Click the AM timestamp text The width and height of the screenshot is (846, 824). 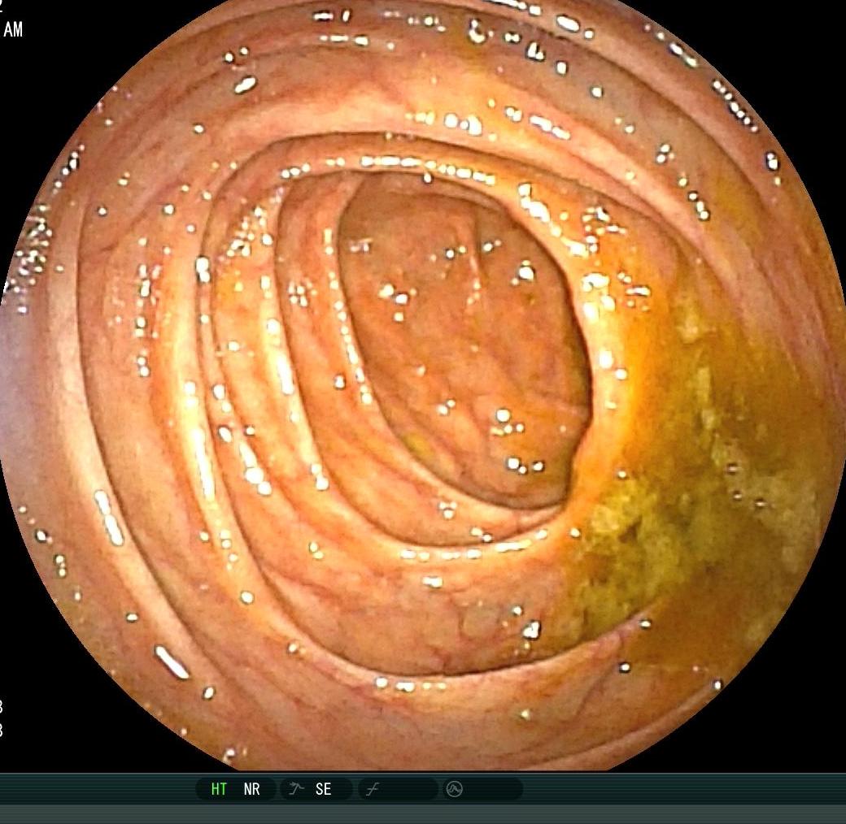click(13, 29)
